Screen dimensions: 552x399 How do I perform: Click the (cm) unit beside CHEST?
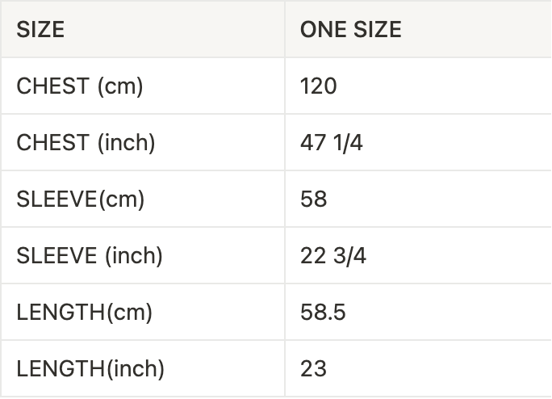119,86
